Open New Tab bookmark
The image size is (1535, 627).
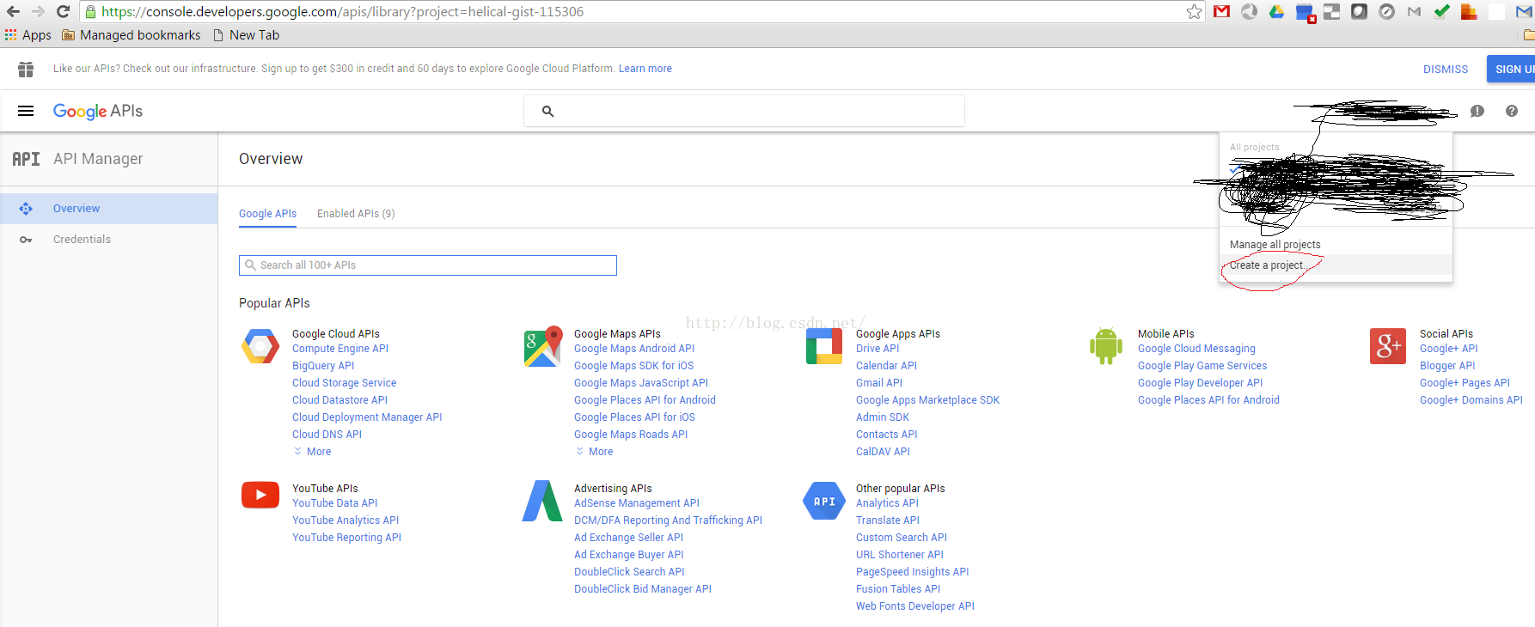[246, 35]
